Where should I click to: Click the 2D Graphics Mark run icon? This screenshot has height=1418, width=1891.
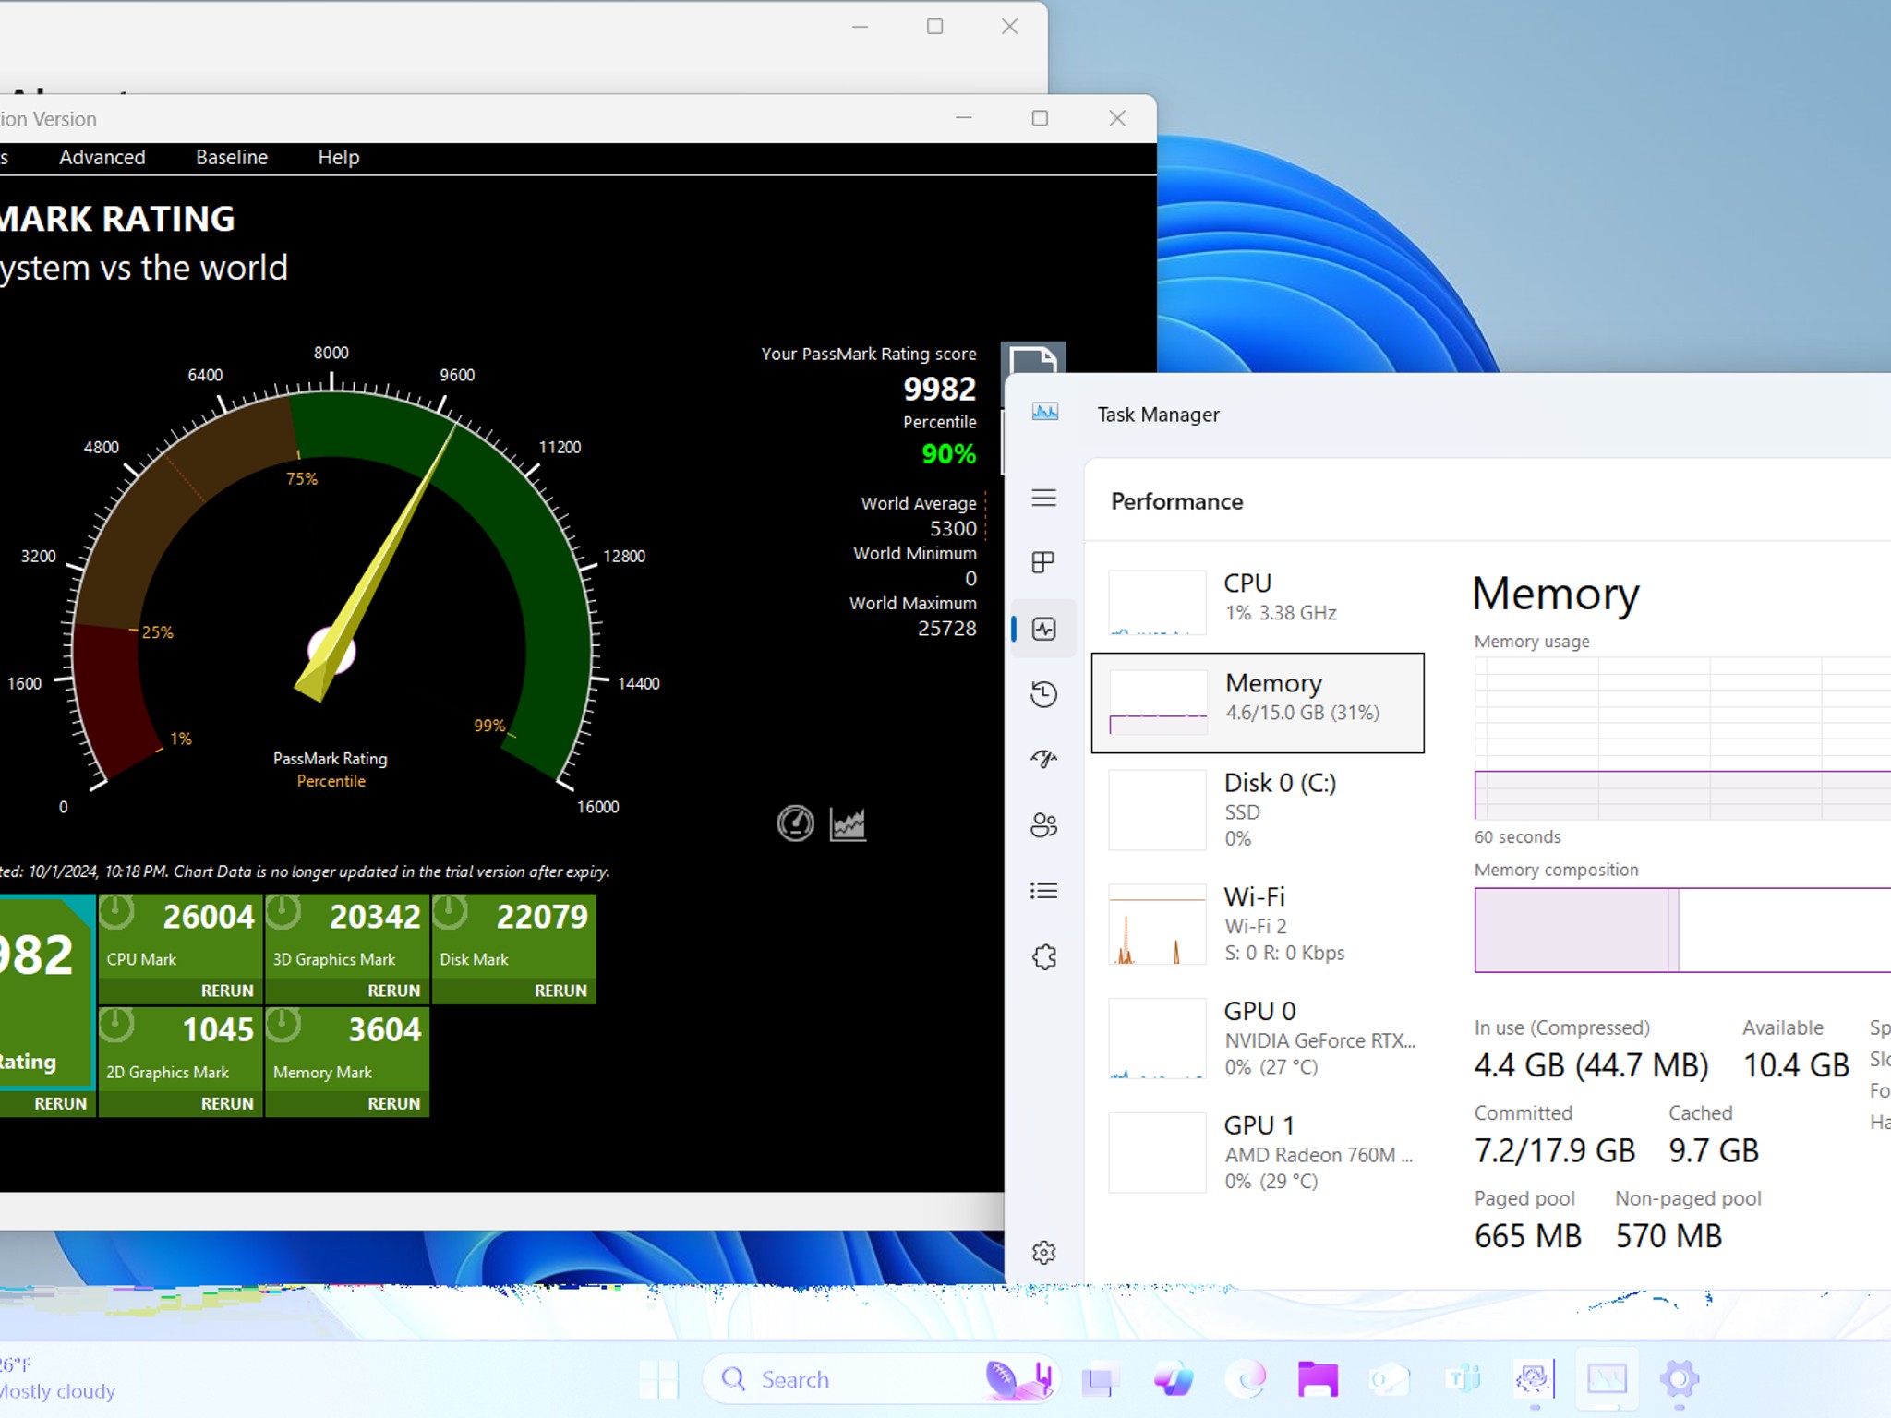[116, 1026]
